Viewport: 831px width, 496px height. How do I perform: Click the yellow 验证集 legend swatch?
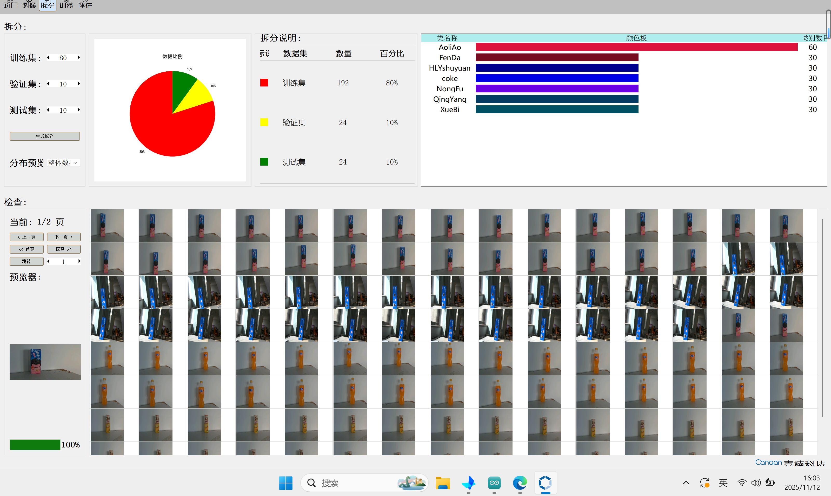[x=264, y=122]
